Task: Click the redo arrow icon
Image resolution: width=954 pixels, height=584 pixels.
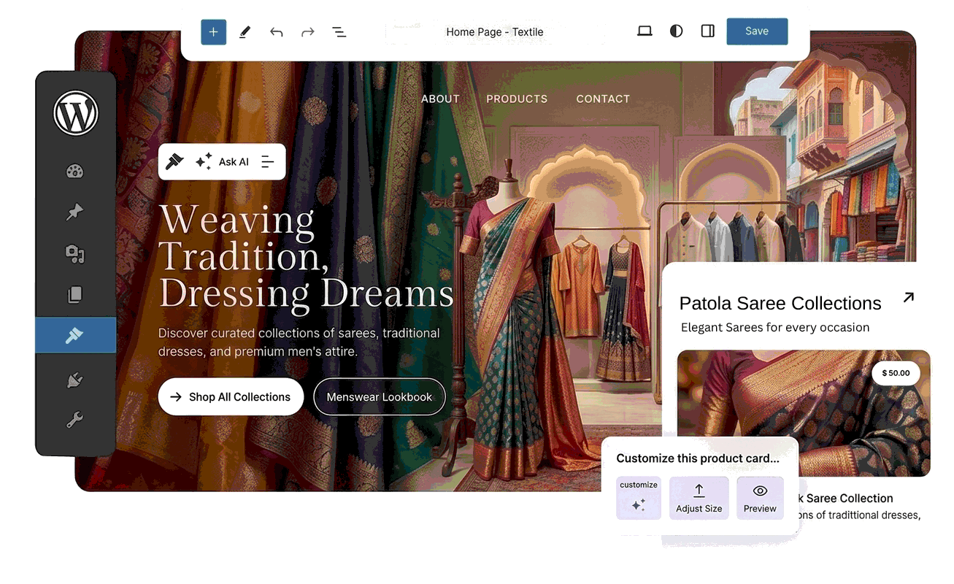Action: (x=308, y=32)
